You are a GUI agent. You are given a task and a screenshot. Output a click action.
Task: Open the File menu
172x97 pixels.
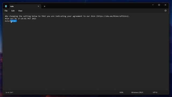(x=6, y=11)
